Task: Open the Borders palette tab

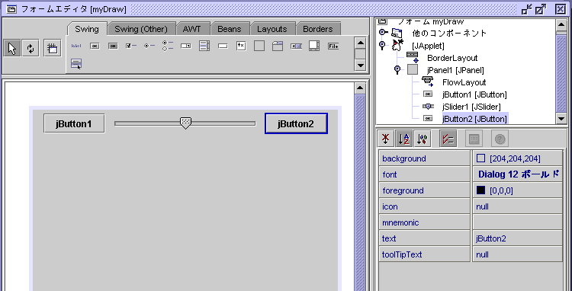Action: tap(318, 29)
